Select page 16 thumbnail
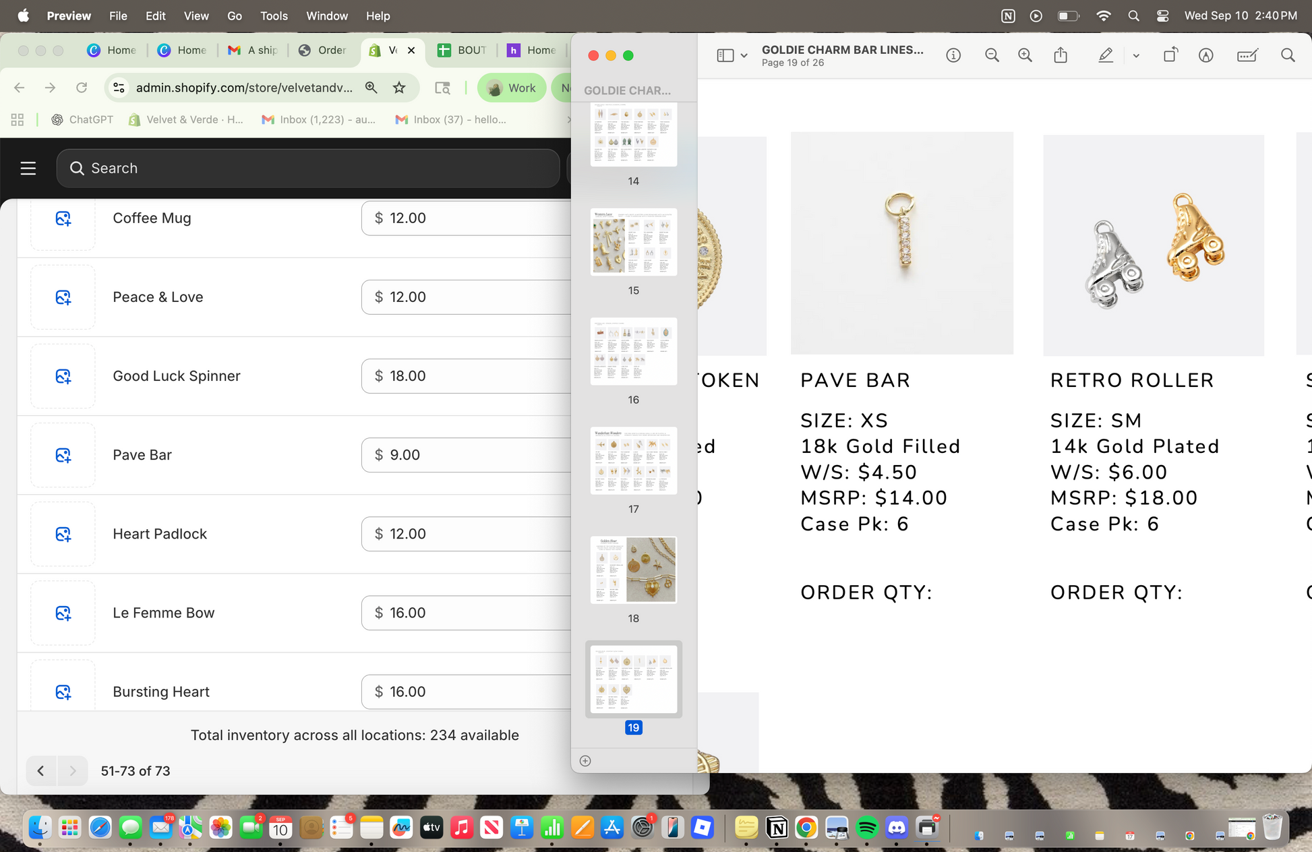The height and width of the screenshot is (852, 1312). point(634,351)
